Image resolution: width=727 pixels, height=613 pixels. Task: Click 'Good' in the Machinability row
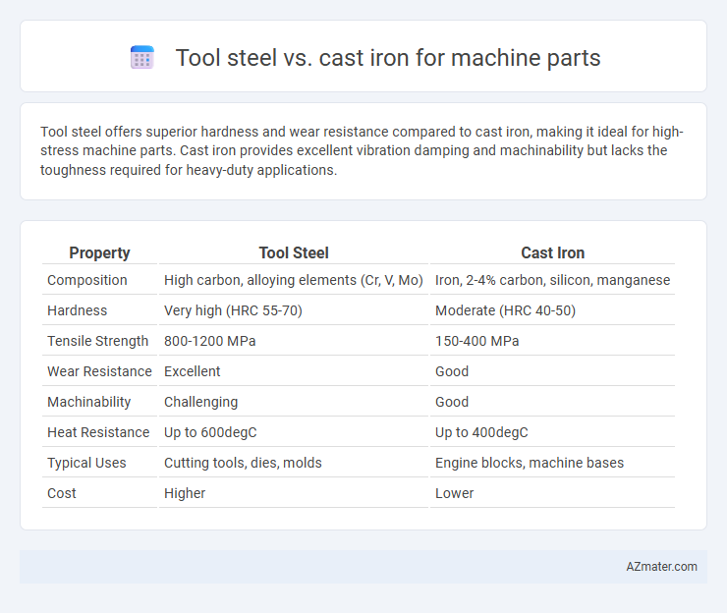pyautogui.click(x=452, y=402)
